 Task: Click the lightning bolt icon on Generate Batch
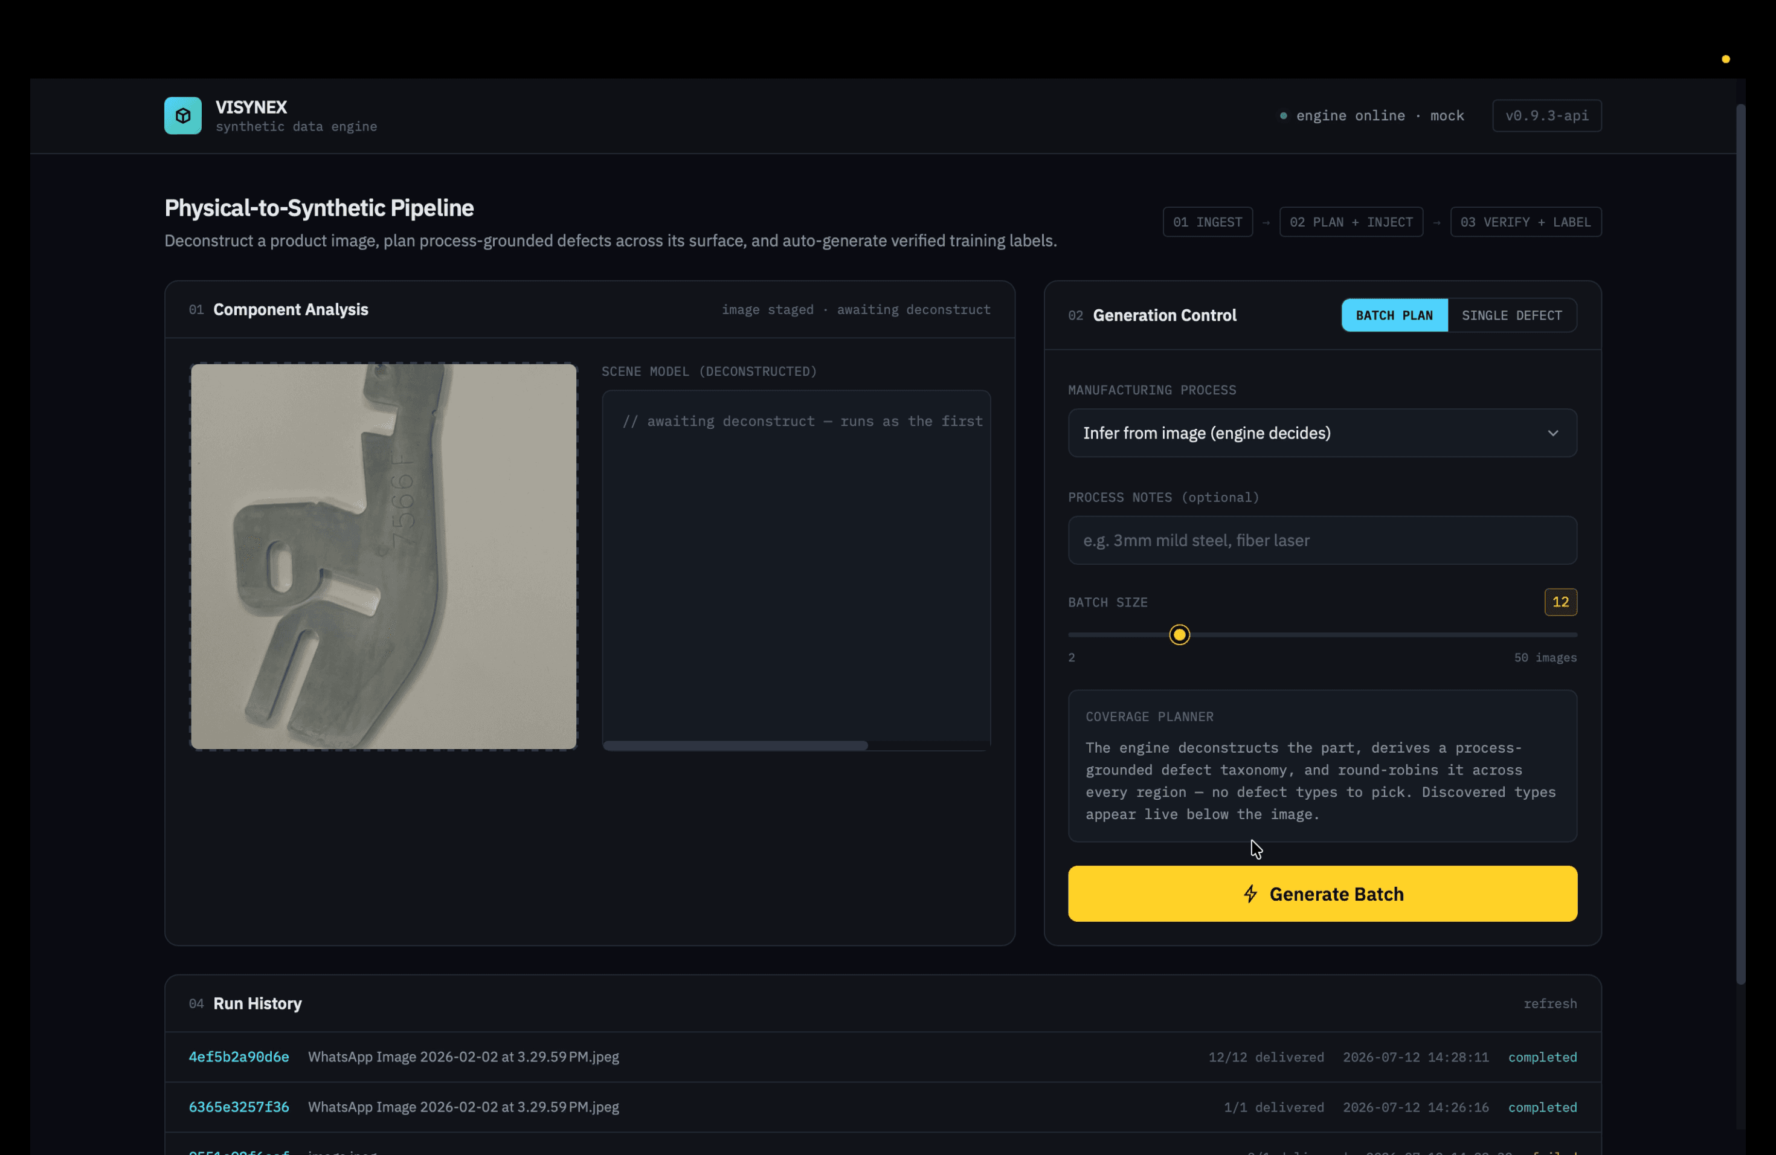coord(1250,894)
